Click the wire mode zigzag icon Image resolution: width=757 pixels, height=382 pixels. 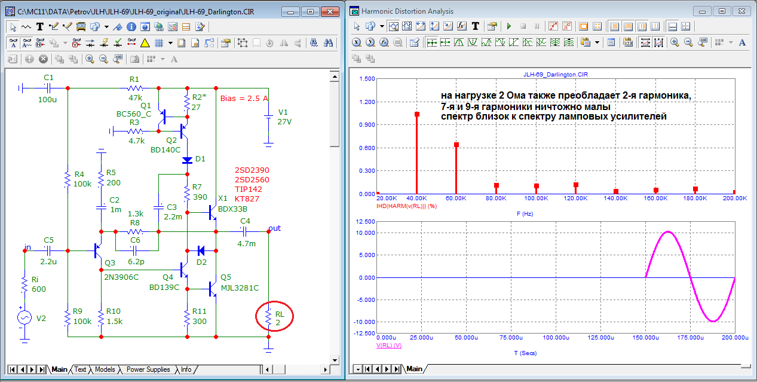click(x=26, y=26)
